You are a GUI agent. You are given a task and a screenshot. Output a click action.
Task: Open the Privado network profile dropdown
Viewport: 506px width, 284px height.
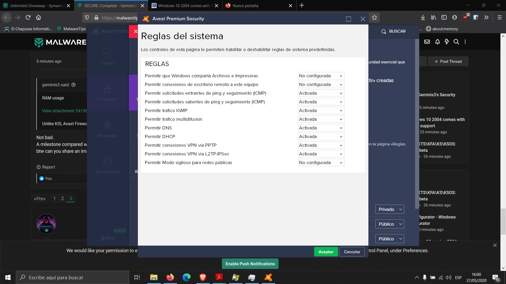click(x=390, y=209)
